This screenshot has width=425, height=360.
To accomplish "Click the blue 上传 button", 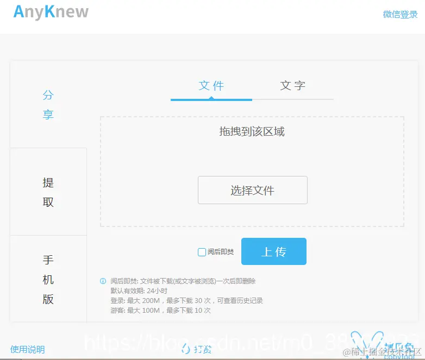I will tap(274, 251).
